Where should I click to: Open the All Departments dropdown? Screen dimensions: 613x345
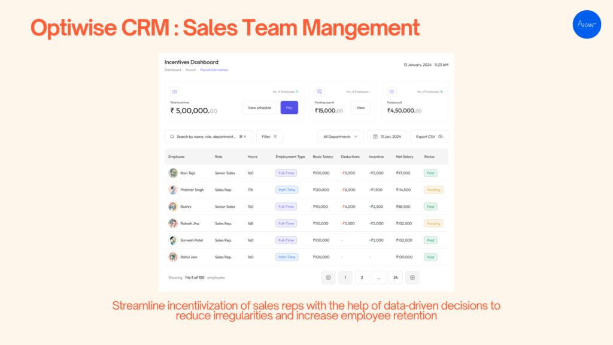(341, 137)
